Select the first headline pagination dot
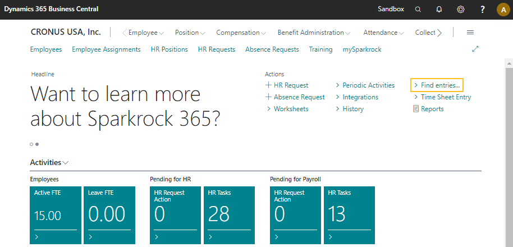513x247 pixels. [31, 144]
